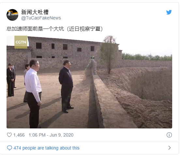This screenshot has height=156, width=181.
Task: Click the man in white shirt in photo
Action: tap(33, 93)
